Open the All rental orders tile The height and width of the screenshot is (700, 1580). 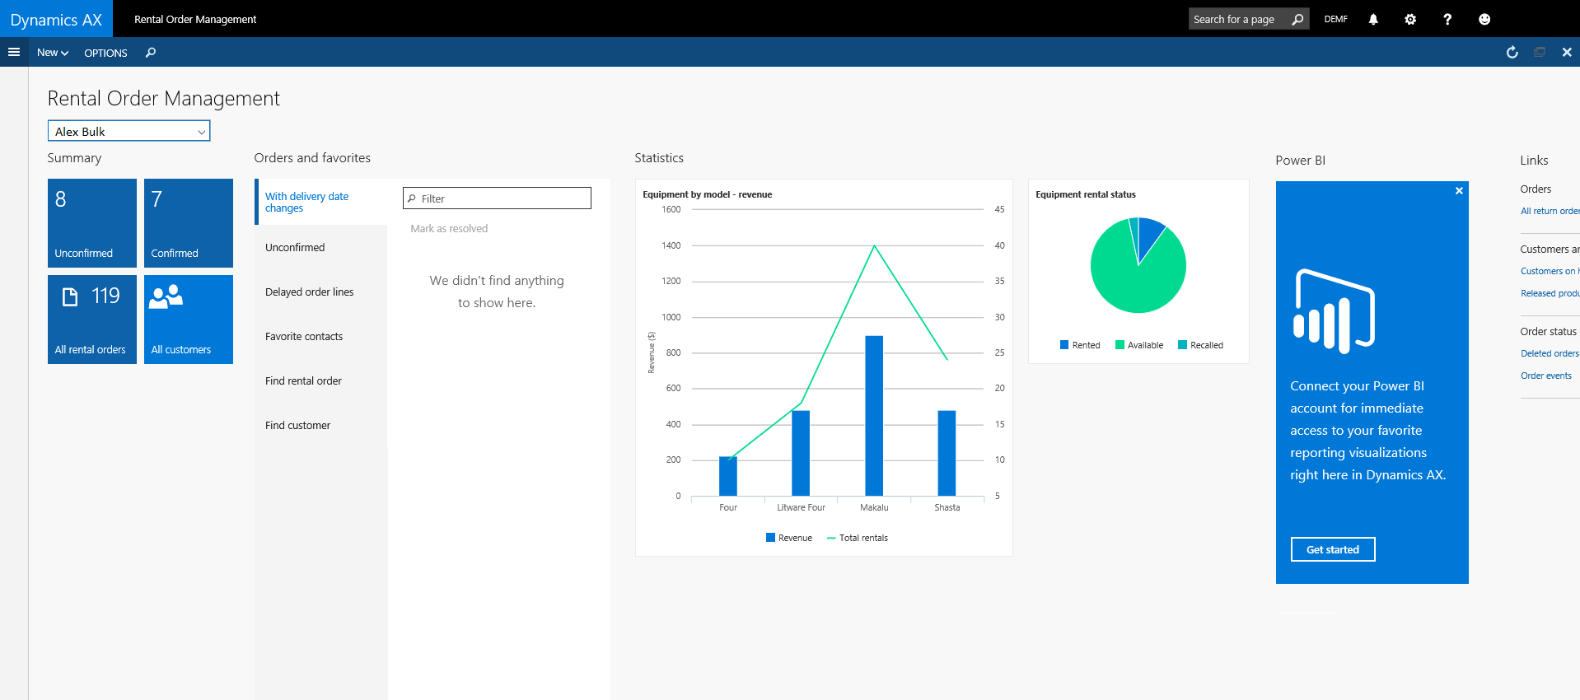pos(92,320)
